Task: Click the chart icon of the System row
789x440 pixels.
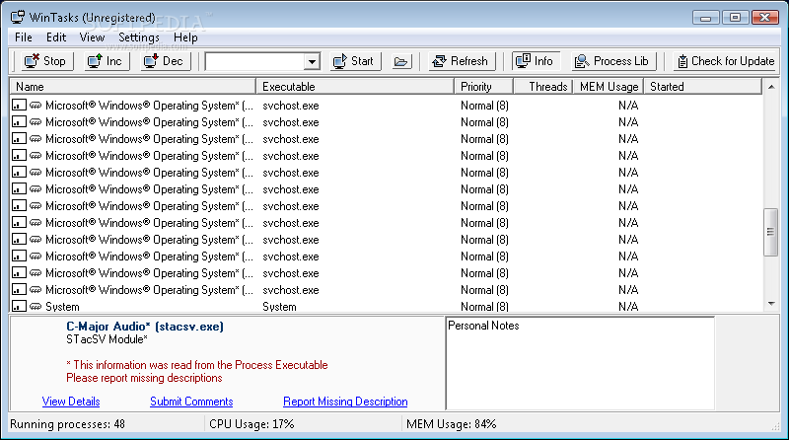Action: 19,306
